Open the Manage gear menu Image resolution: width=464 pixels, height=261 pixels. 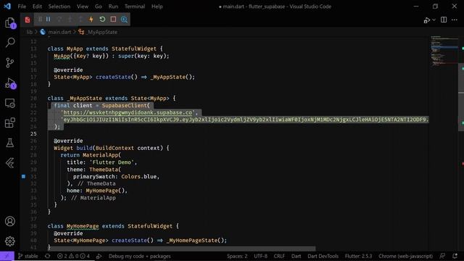click(9, 241)
